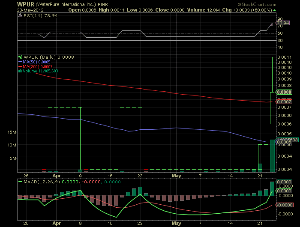Click the red -0.0000 value in MACD legend
The width and height of the screenshot is (300, 227).
91,182
